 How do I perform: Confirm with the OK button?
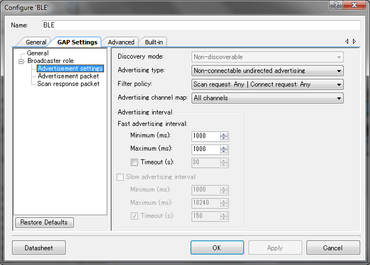[x=217, y=247]
